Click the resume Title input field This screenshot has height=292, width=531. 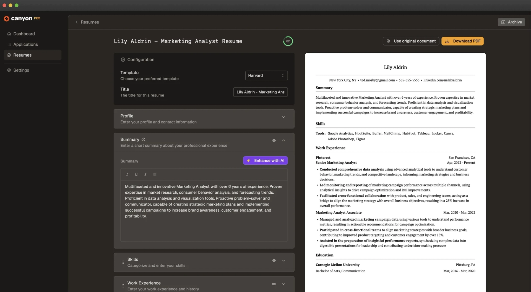(x=260, y=92)
